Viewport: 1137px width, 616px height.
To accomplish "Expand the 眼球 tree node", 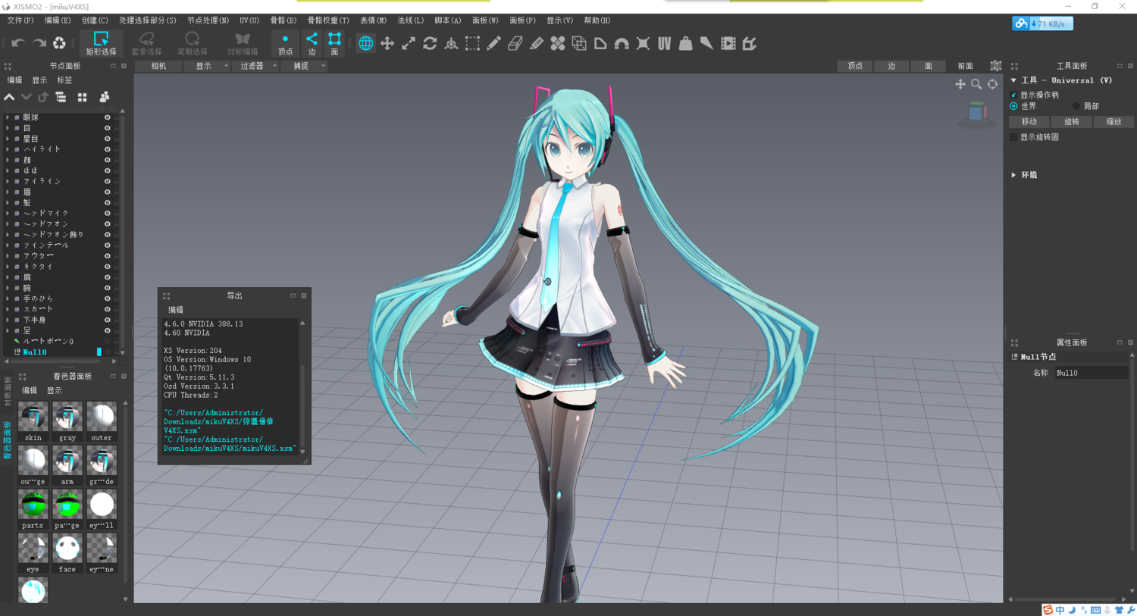I will tap(8, 117).
